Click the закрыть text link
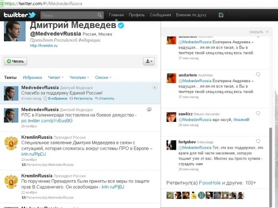The image size is (278, 208). click(256, 32)
